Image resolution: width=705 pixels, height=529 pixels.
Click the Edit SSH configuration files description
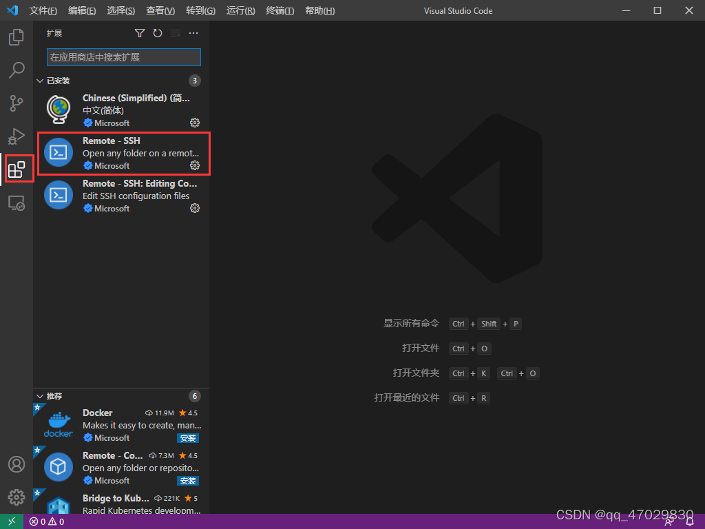[x=136, y=196]
